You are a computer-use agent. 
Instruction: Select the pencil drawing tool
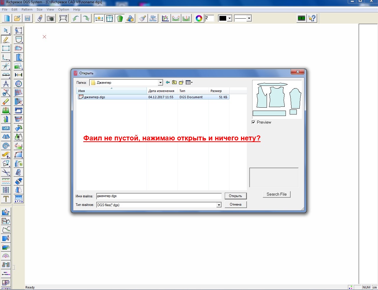point(6,39)
